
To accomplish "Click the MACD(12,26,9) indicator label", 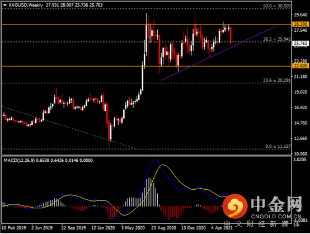I will click(19, 160).
